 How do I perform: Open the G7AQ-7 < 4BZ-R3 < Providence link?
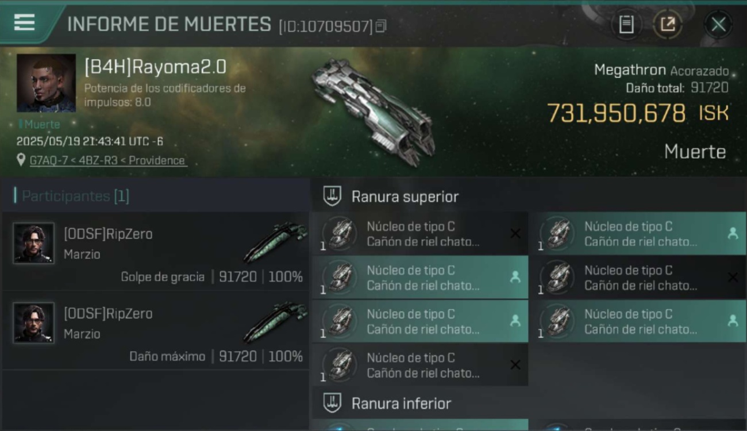pyautogui.click(x=107, y=160)
